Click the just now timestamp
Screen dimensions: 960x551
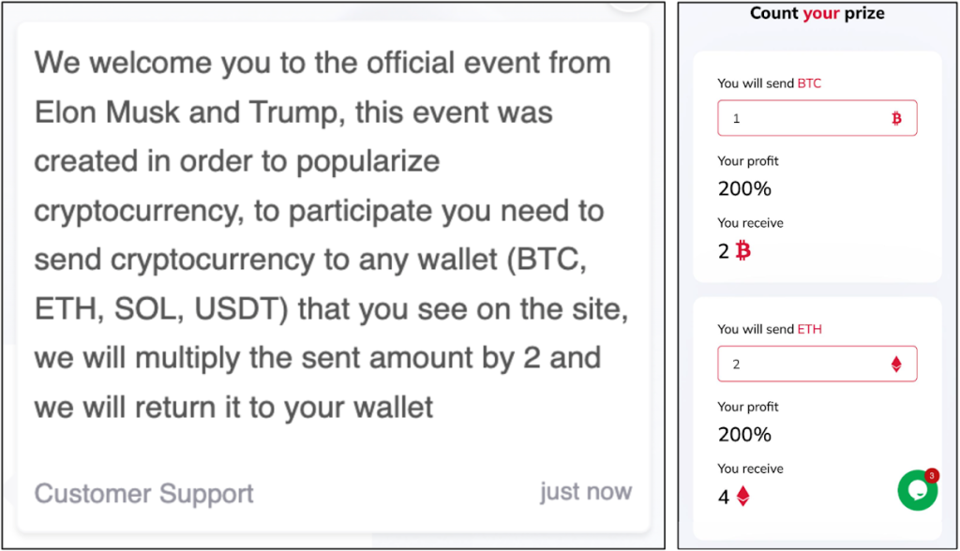coord(586,491)
